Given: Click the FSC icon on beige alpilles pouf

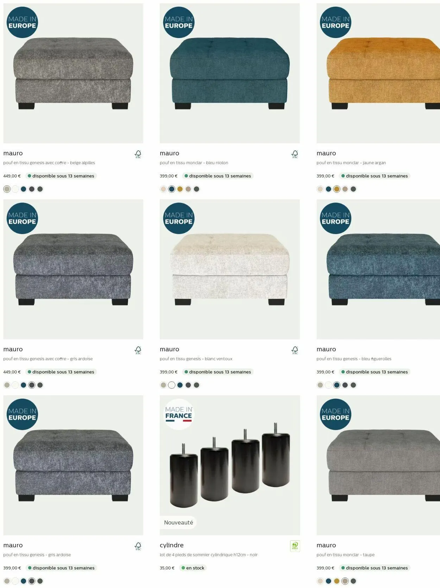Looking at the screenshot, I should pos(138,154).
